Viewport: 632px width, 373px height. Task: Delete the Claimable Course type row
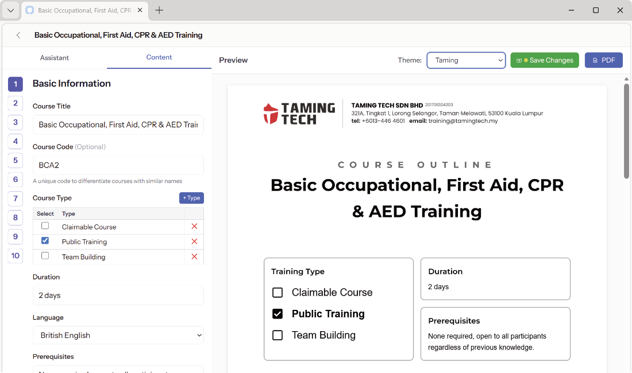click(x=194, y=227)
